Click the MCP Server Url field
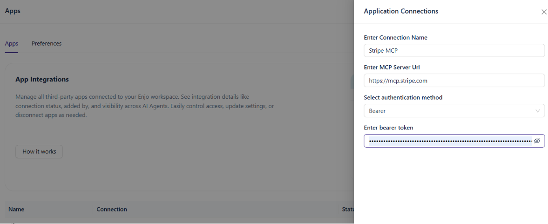 pos(454,81)
